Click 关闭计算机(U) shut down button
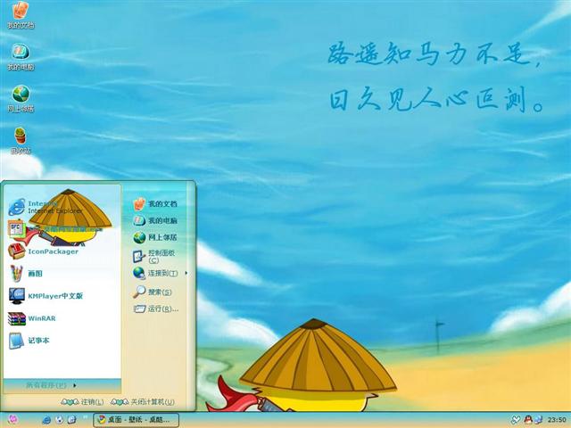571x428 pixels. pos(143,402)
